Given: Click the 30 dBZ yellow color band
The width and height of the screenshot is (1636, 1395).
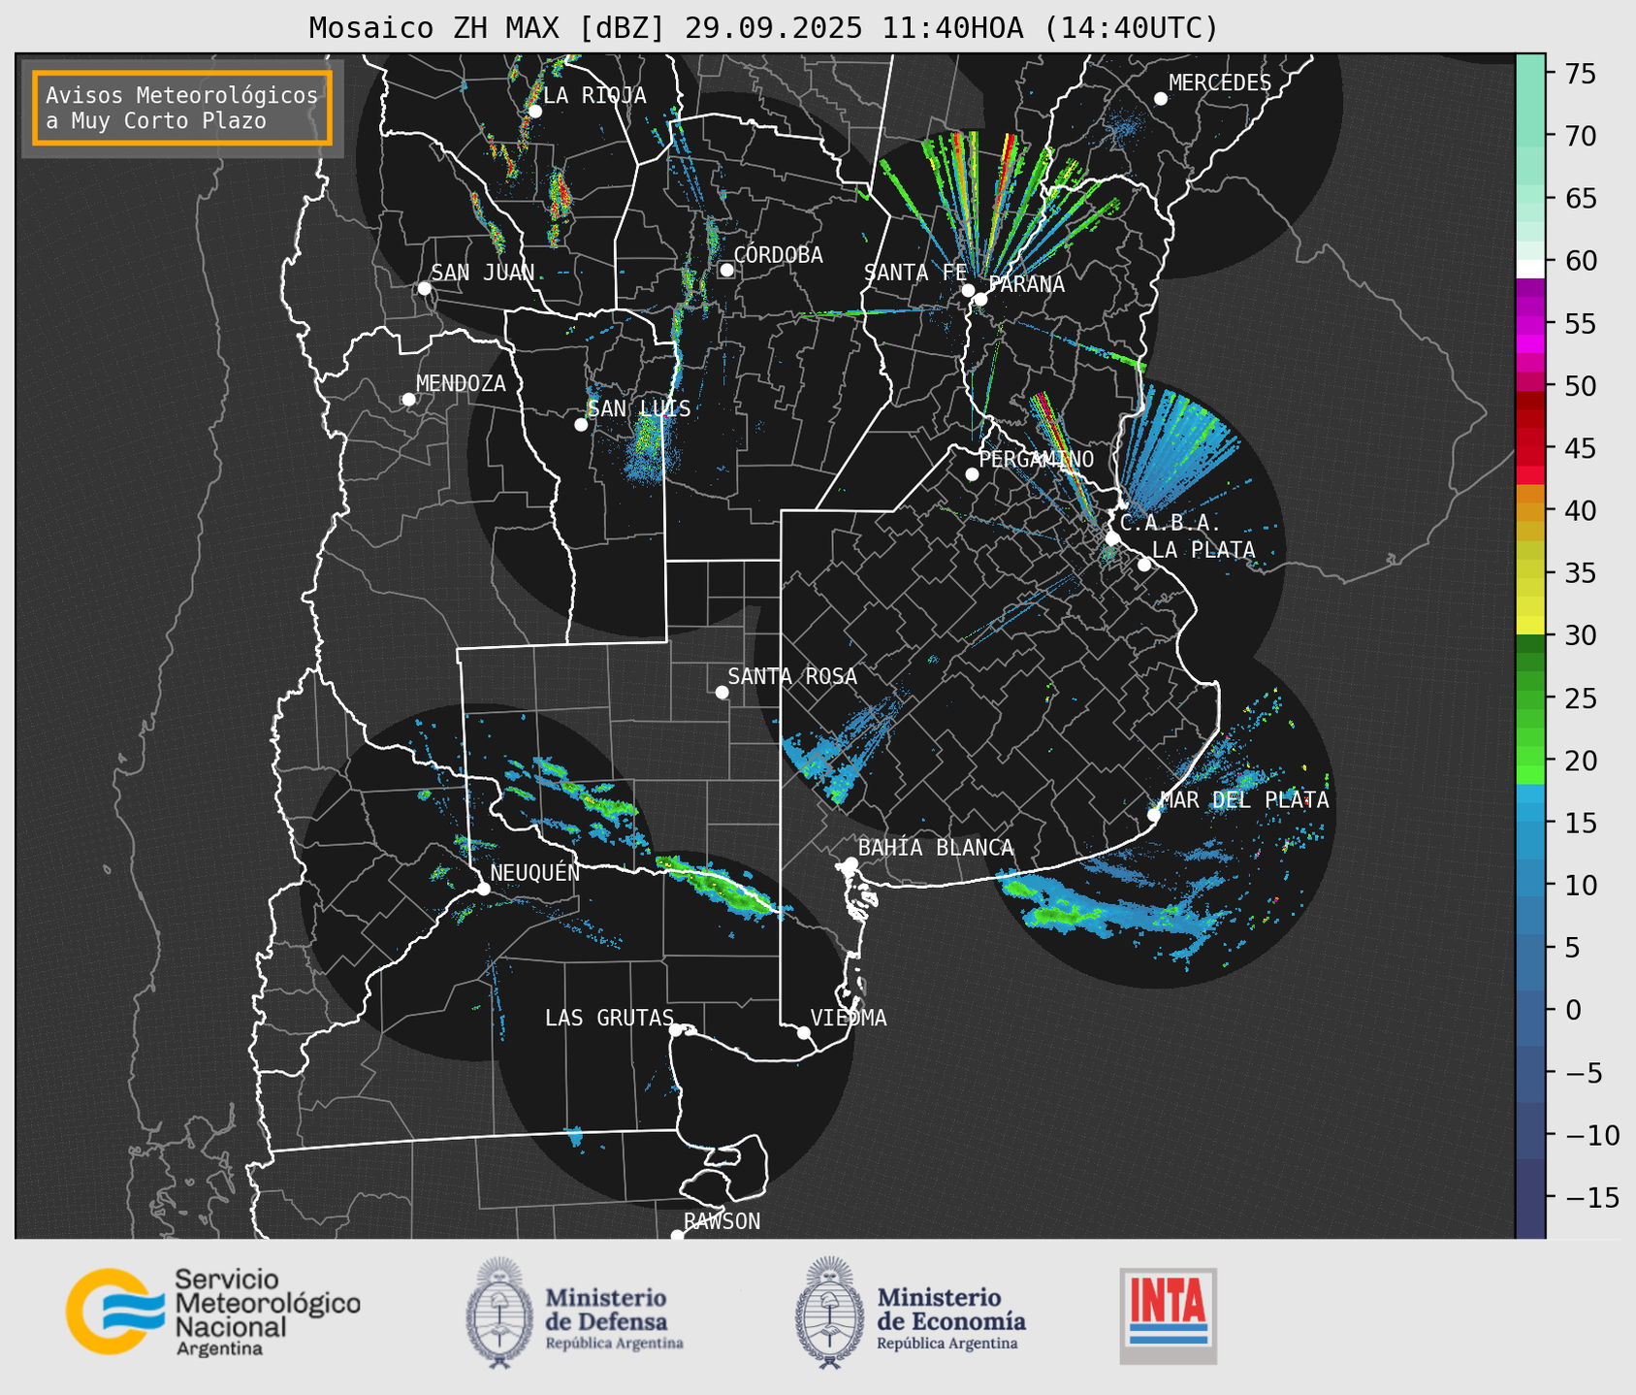Looking at the screenshot, I should [1529, 628].
